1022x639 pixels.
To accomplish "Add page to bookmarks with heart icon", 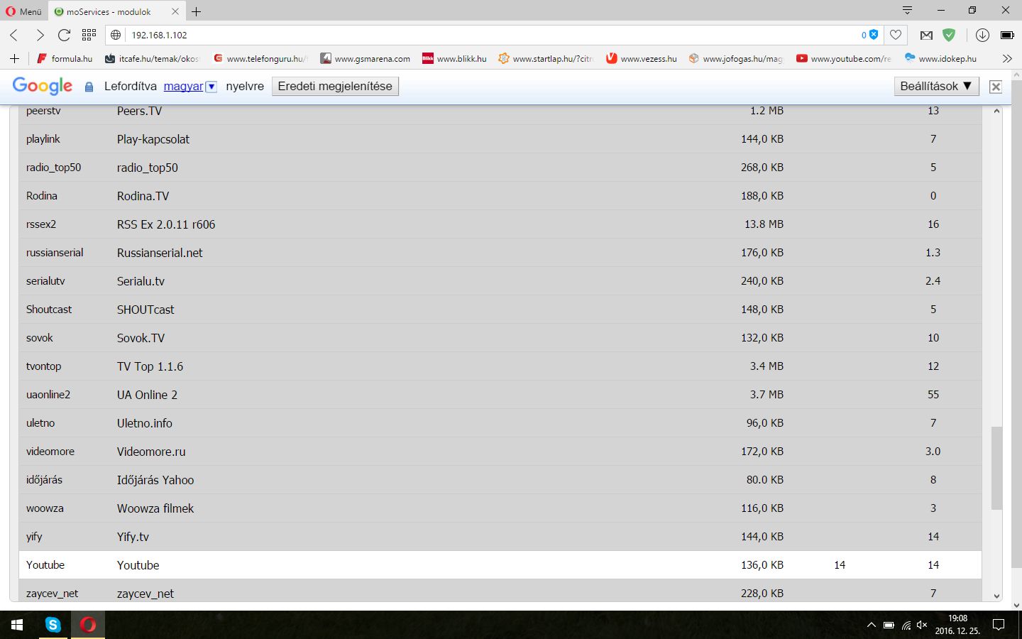I will [896, 35].
